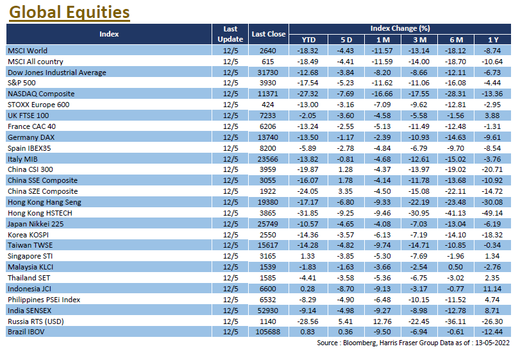This screenshot has width=520, height=351.
Task: Select the Last Close column header
Action: (268, 34)
